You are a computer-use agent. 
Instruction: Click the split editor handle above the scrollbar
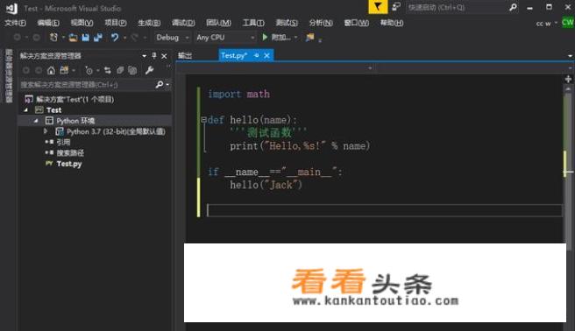568,79
